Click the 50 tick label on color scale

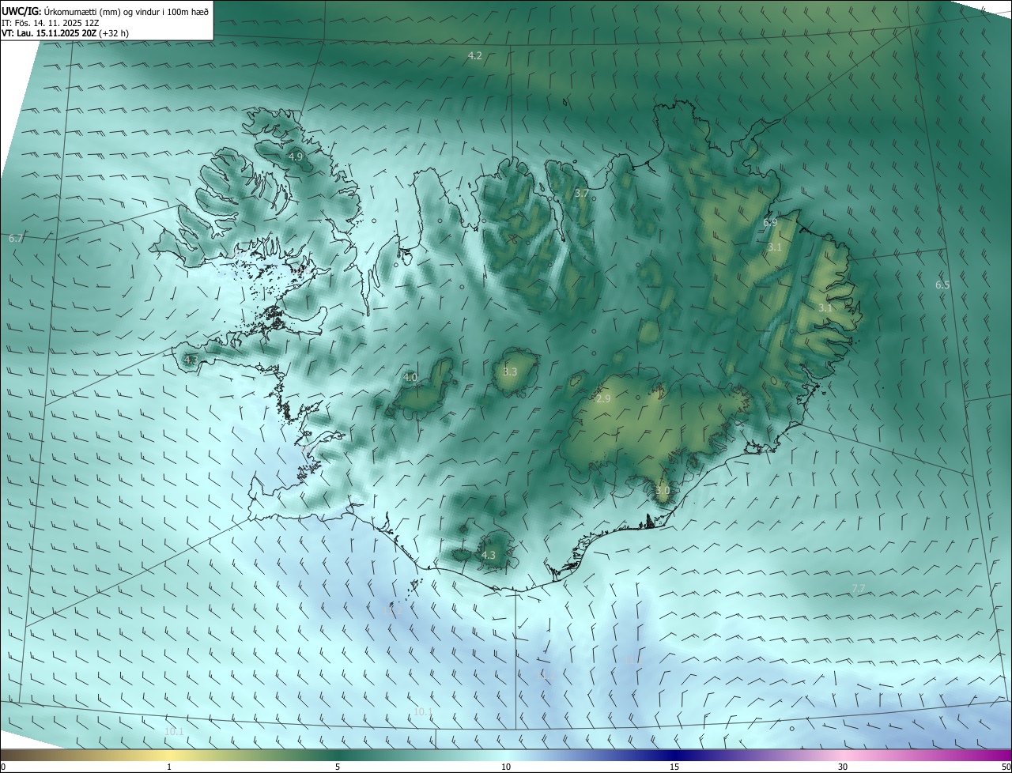point(1005,767)
